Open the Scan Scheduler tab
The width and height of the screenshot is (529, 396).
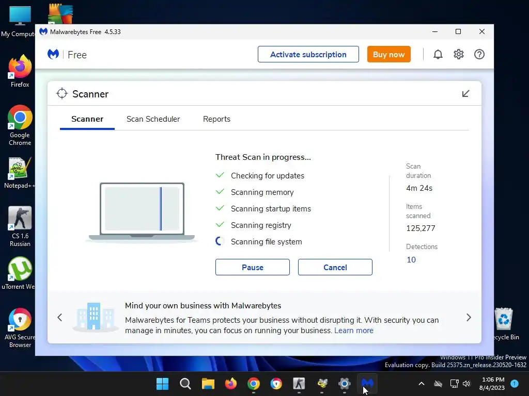153,119
